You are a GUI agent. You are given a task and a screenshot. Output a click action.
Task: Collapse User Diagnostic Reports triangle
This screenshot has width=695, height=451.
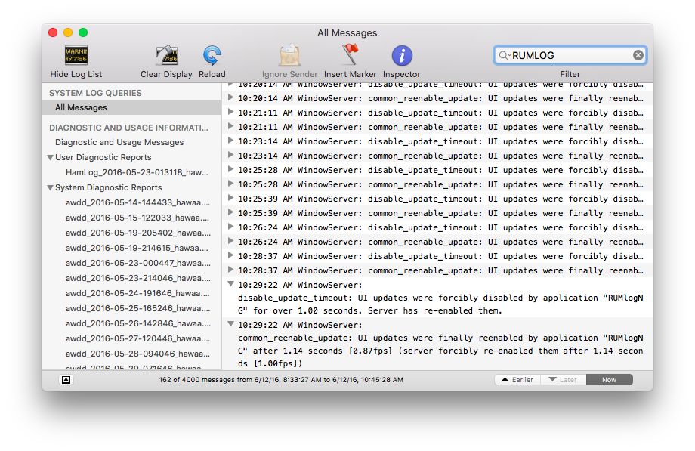click(x=50, y=157)
